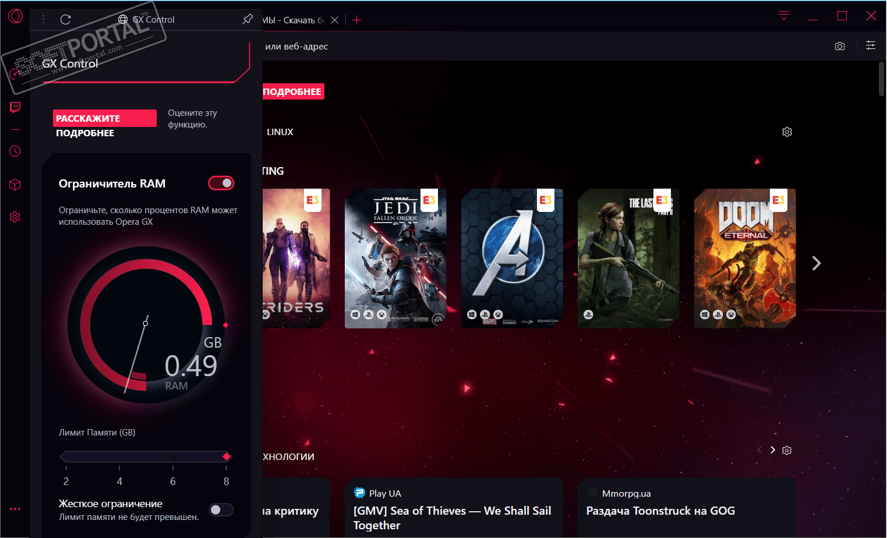Open the Outriders game card
The height and width of the screenshot is (538, 887).
tap(296, 258)
